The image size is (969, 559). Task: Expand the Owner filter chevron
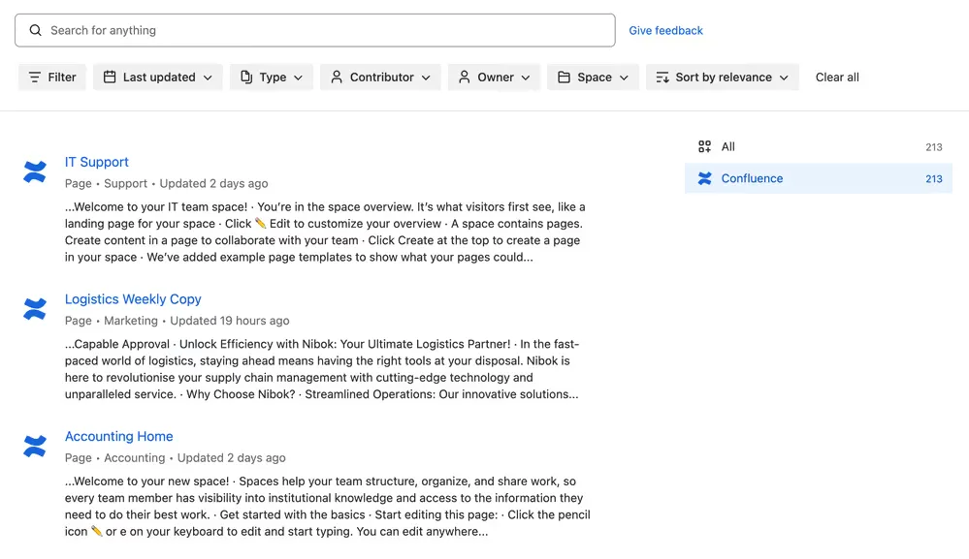click(x=526, y=78)
